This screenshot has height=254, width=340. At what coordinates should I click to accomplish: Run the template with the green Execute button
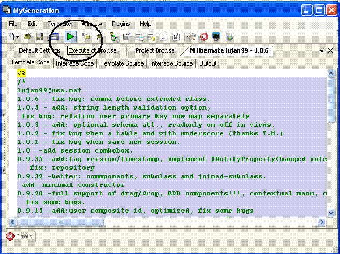(x=70, y=37)
